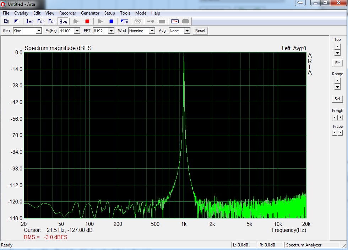Decrease Top with the down arrow
The image size is (348, 250).
337,53
